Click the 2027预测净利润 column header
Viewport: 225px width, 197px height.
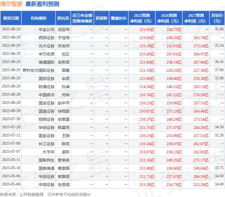pyautogui.click(x=196, y=18)
